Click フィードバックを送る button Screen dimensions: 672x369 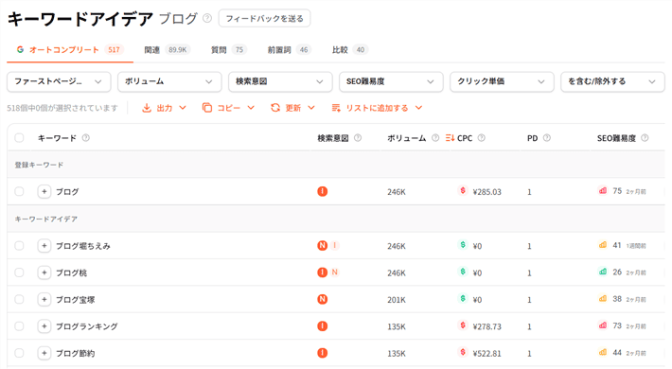264,18
